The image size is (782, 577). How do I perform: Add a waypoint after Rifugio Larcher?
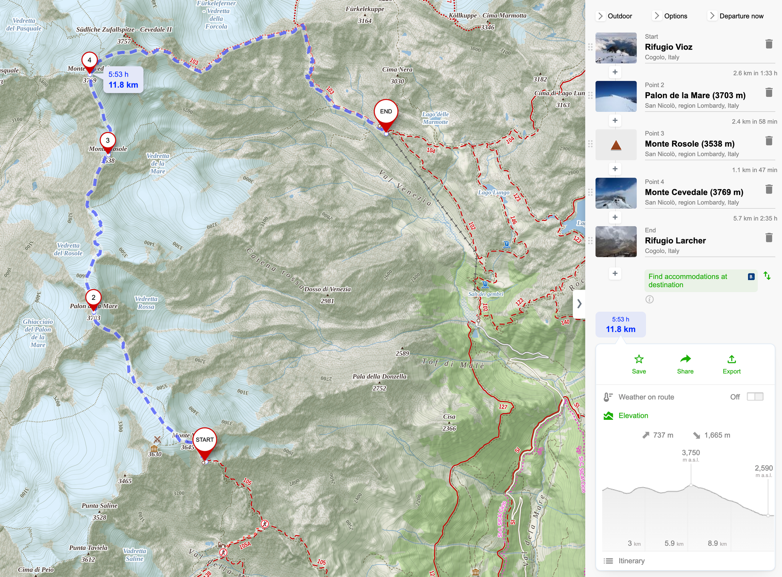click(615, 273)
